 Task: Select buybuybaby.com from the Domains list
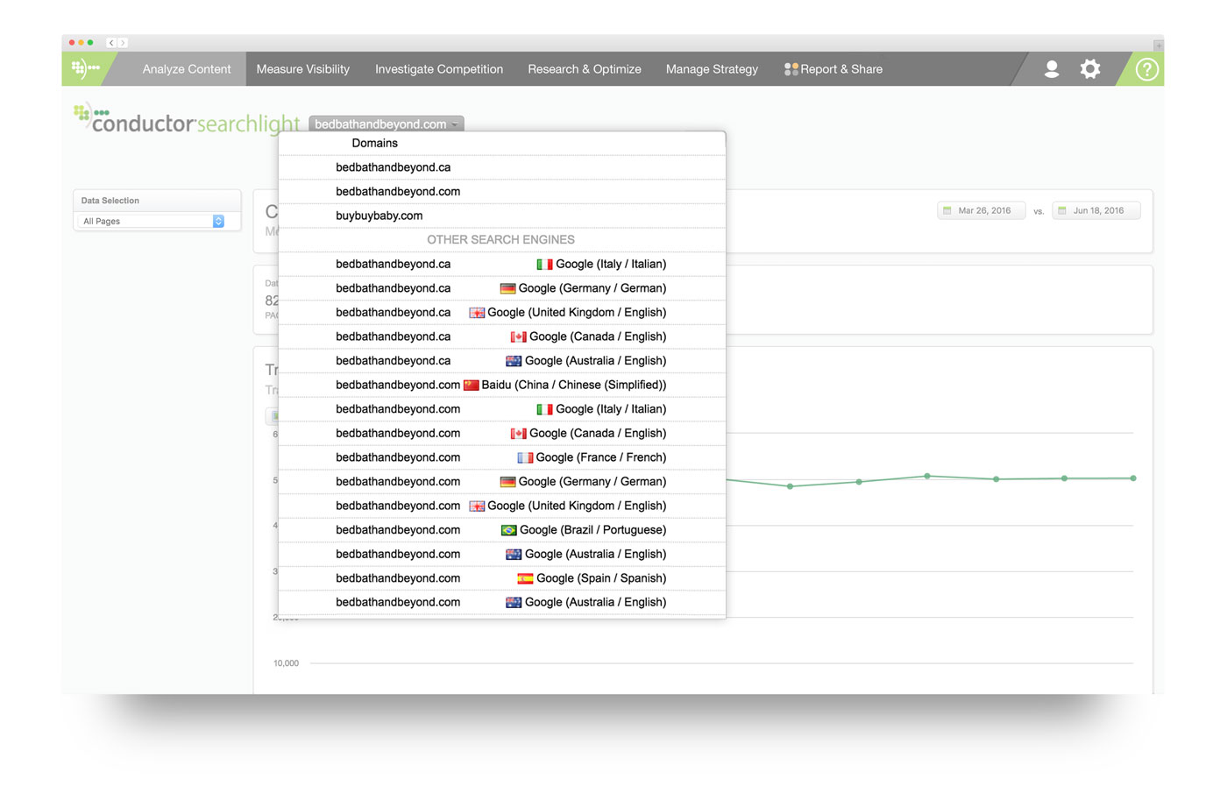[502, 216]
